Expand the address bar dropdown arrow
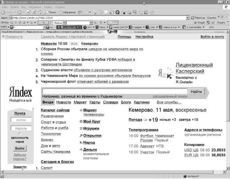Viewport: 230px width, 179px height. click(x=188, y=18)
